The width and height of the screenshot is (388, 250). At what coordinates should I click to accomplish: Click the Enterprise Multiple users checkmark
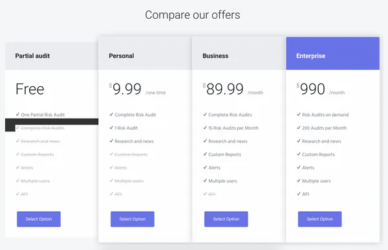299,181
